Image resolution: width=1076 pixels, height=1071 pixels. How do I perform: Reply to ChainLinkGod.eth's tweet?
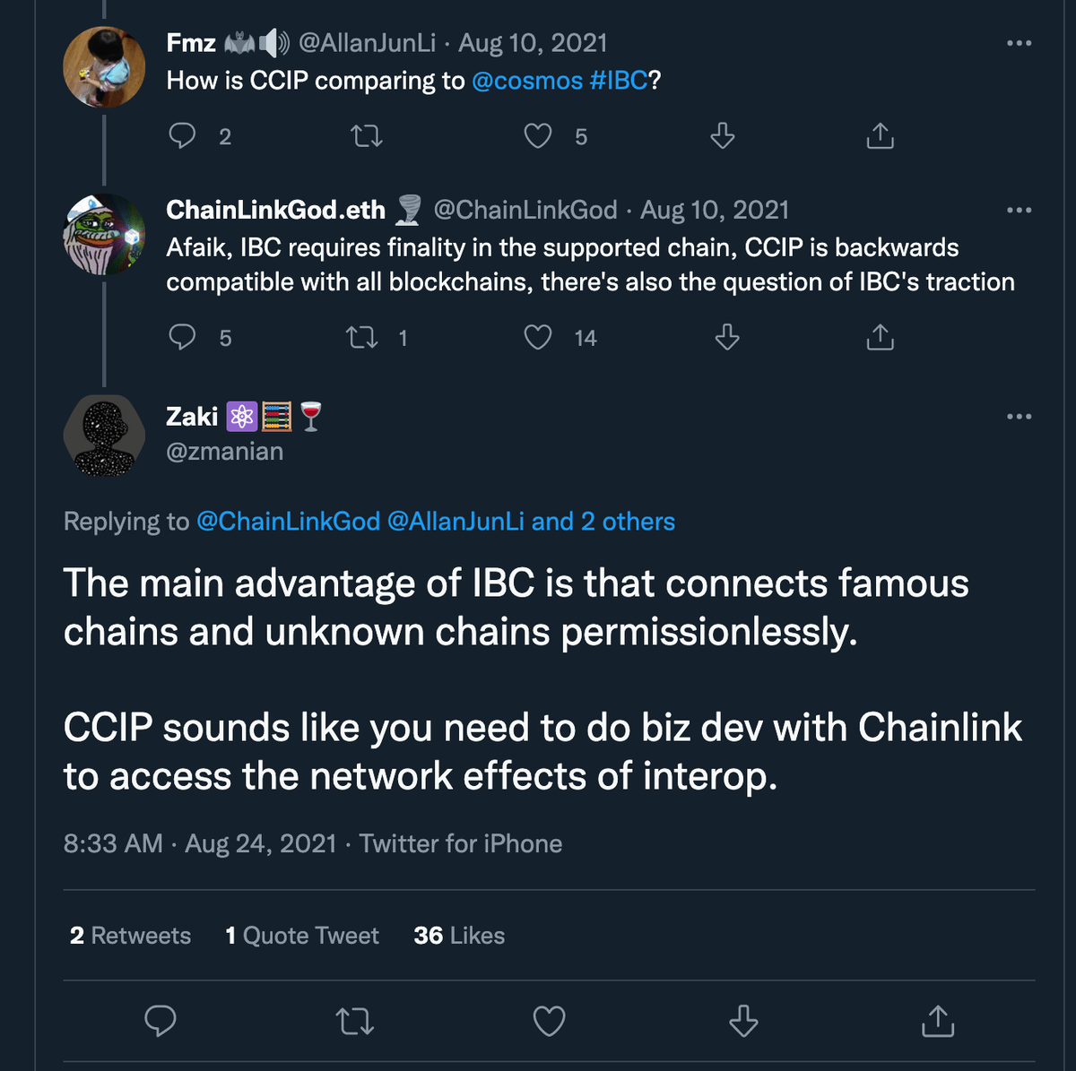coord(183,338)
